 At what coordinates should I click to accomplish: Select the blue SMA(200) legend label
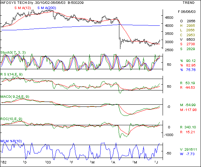[x=47, y=8]
